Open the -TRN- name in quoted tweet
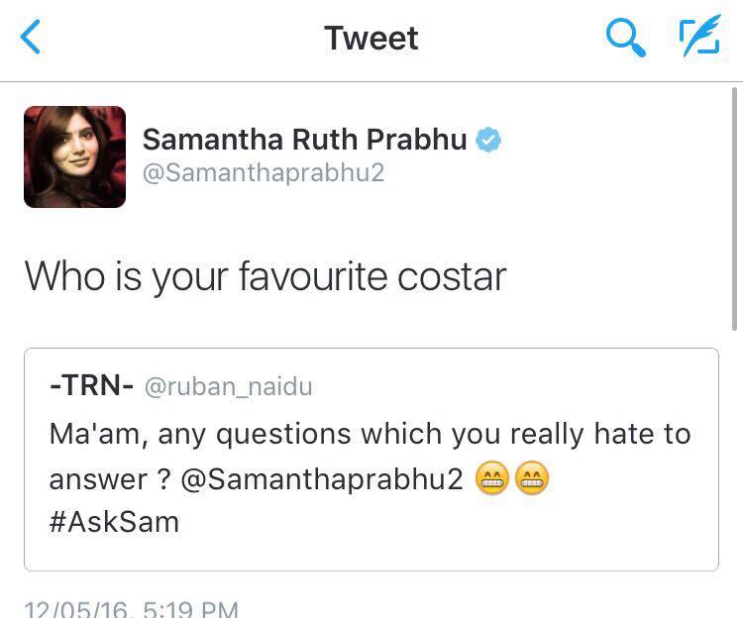 coord(91,386)
